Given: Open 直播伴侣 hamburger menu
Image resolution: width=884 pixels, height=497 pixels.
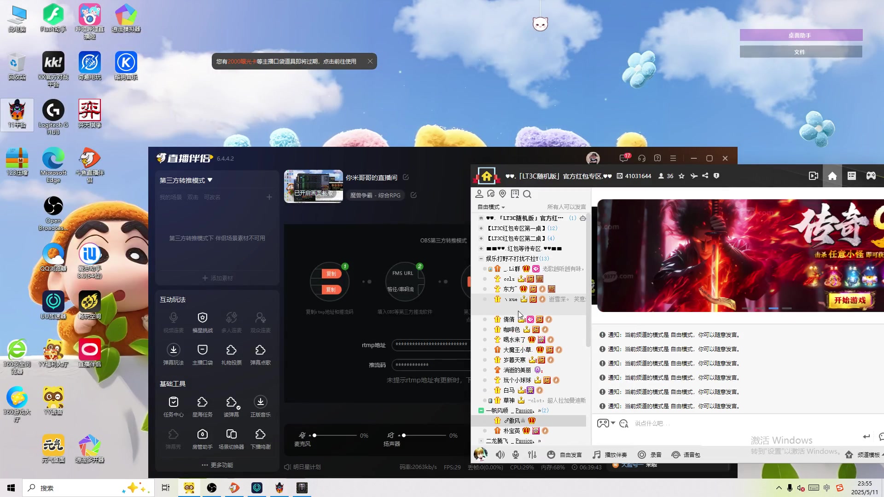Looking at the screenshot, I should (x=673, y=158).
